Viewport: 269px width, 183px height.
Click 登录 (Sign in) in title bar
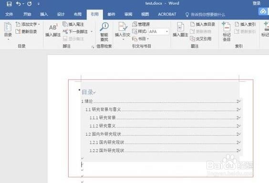257,3
